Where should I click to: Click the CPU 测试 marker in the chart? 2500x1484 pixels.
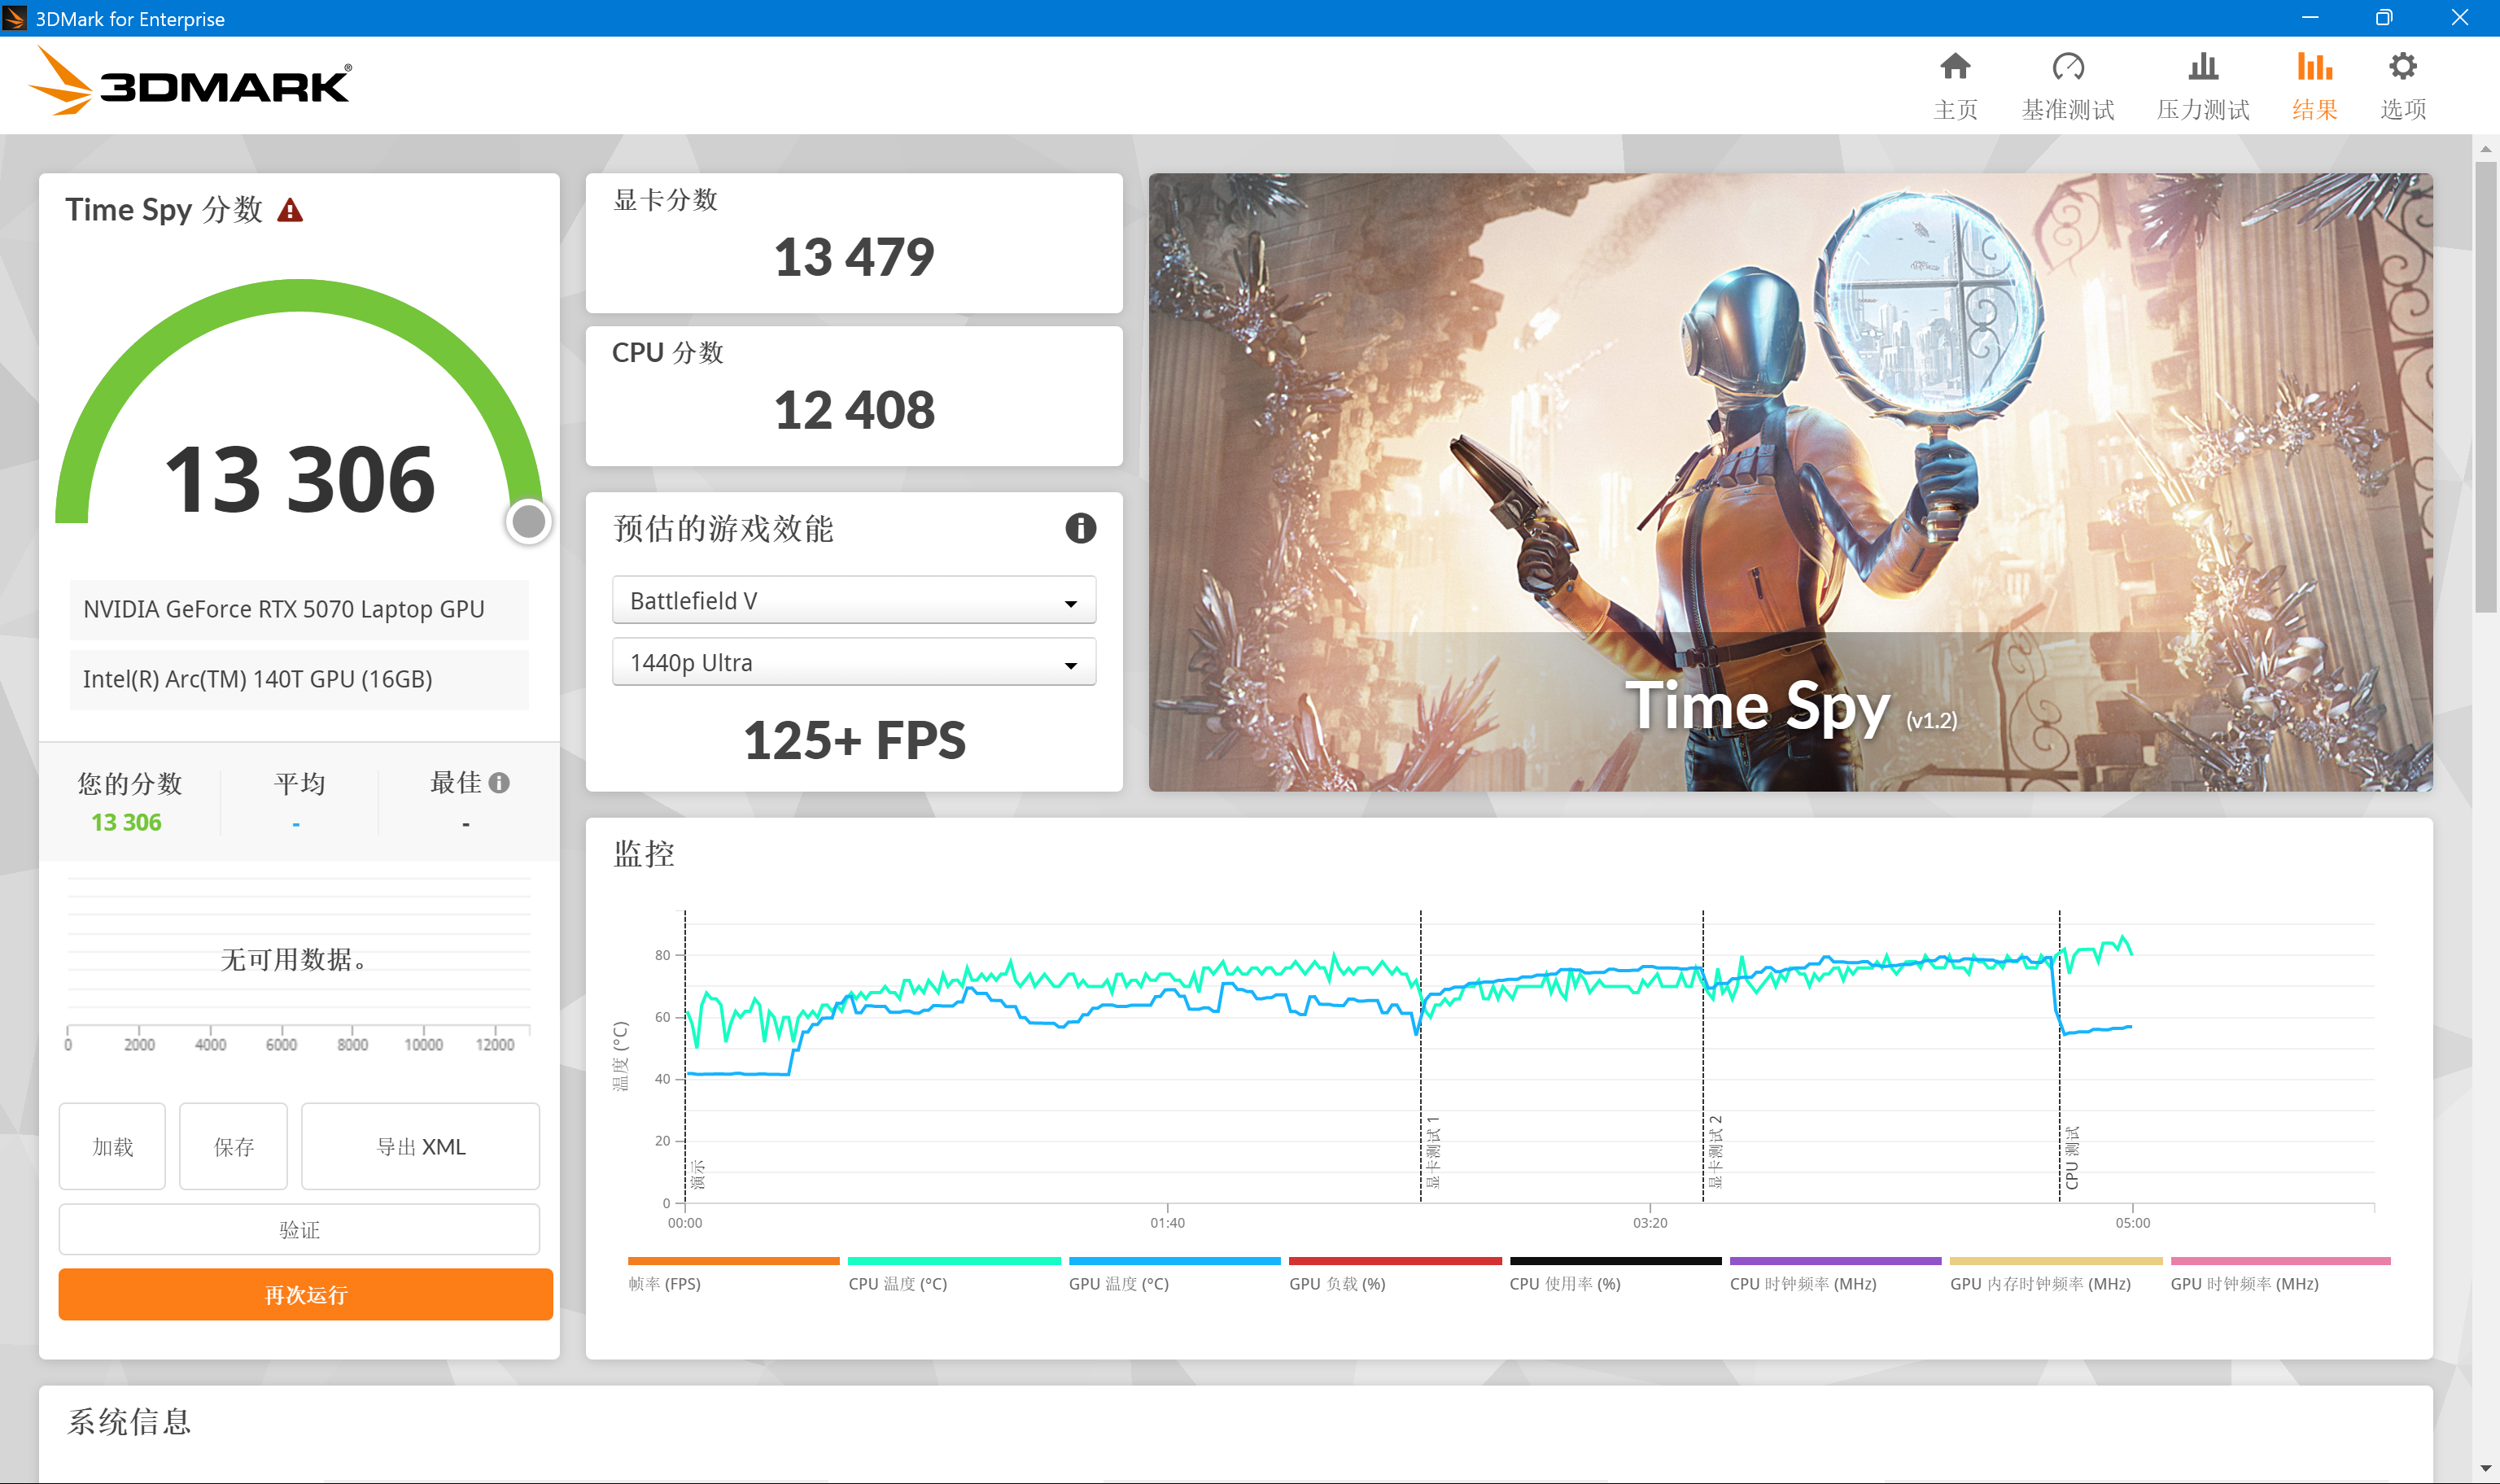pos(2071,1157)
